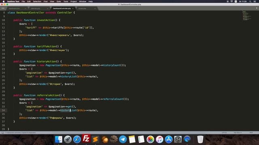Viewport: 259px width, 145px height.
Task: Open FileZilla from the Dock
Action: (86, 139)
